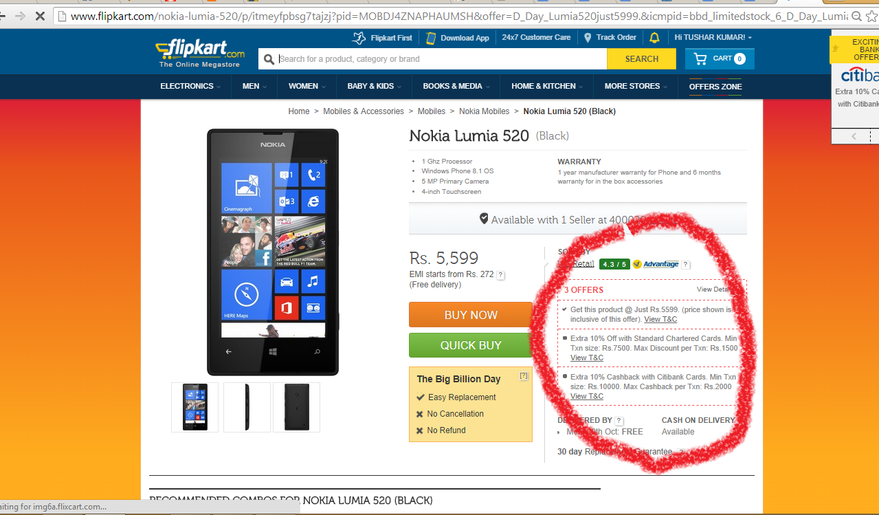Open the BOOKS & MEDIA menu

pos(456,87)
